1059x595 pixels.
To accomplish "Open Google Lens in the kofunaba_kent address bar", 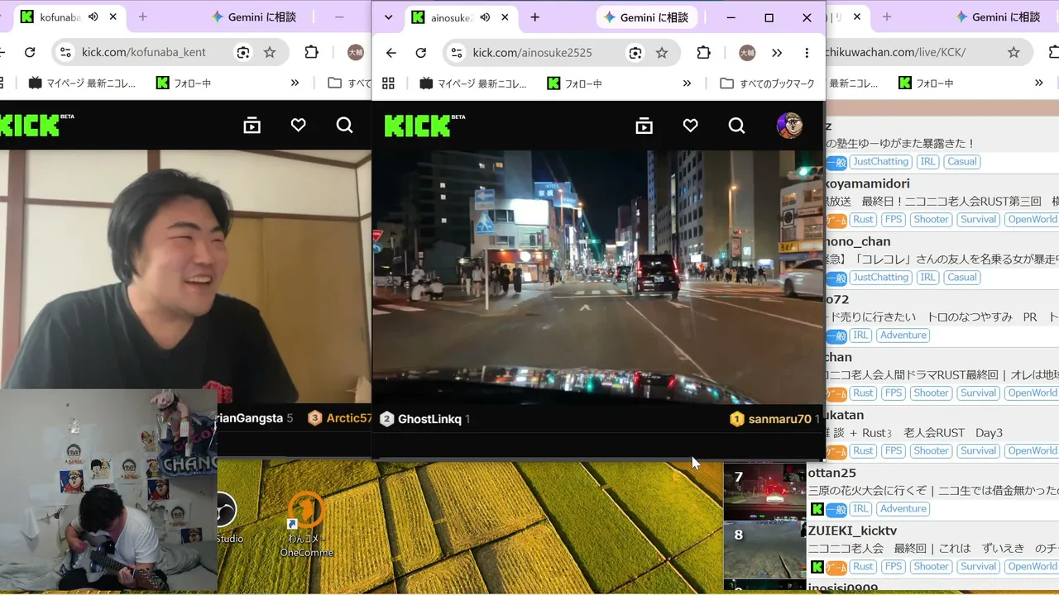I will pyautogui.click(x=243, y=53).
